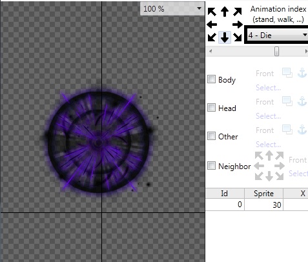Toggle the Neighbor reference checkbox
The image size is (308, 262).
pyautogui.click(x=211, y=166)
